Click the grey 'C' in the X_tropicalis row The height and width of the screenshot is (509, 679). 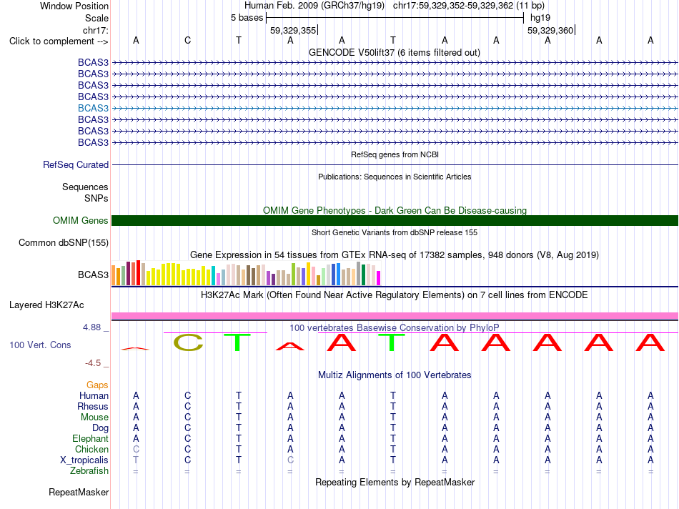290,460
